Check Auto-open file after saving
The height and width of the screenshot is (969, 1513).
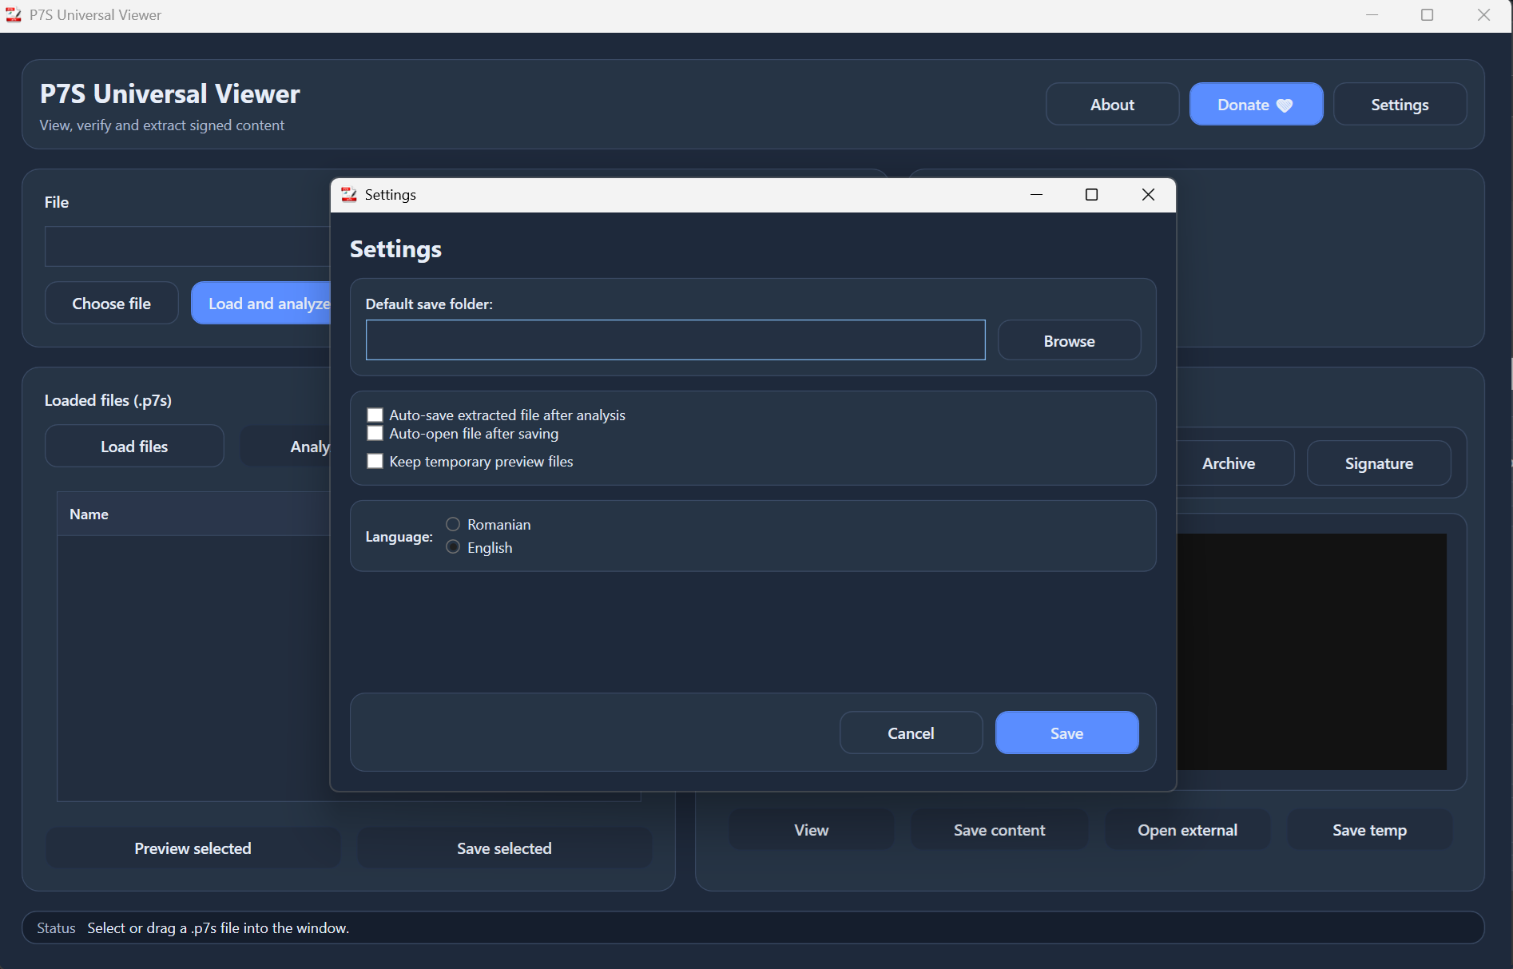pos(375,434)
